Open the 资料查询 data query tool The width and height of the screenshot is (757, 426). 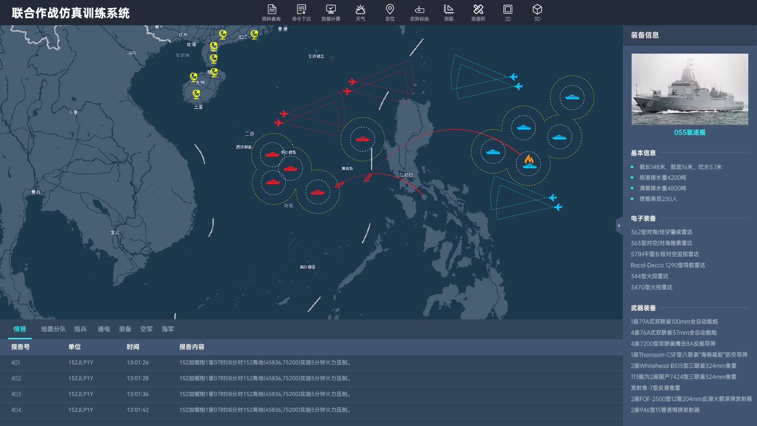tap(271, 13)
